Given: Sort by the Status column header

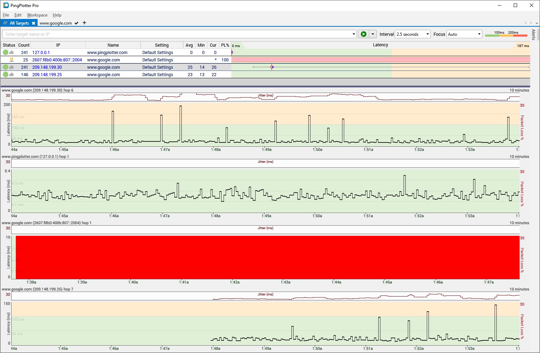Looking at the screenshot, I should [x=9, y=45].
